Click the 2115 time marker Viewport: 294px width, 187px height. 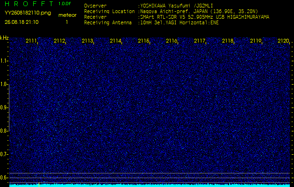[143, 41]
